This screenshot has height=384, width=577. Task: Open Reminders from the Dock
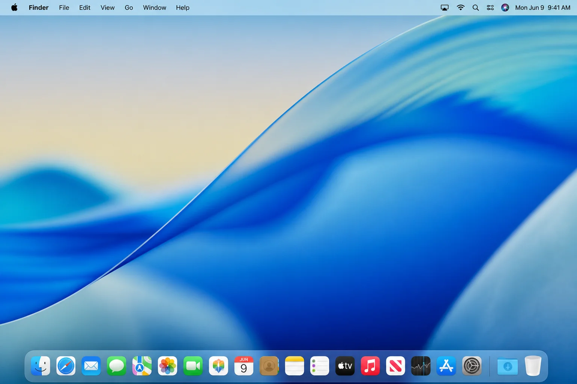[x=320, y=366]
